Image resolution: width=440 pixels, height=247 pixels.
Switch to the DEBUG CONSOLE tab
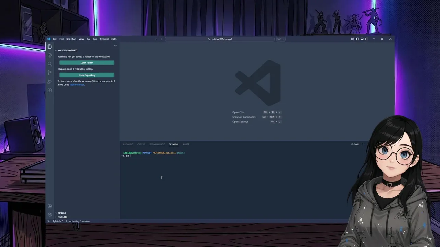157,144
